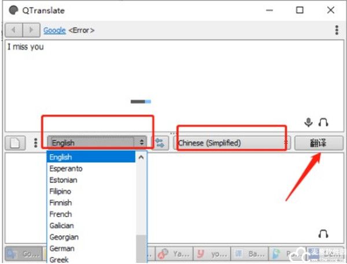Select Finnish in the language list

coord(91,203)
